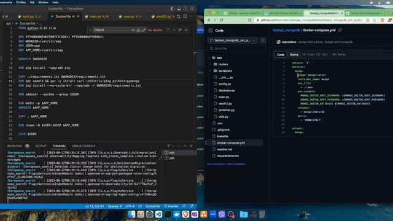Viewport: 393px width, 221px height.
Task: Open the launch profile dropdown beside new terminal
Action: 173,146
